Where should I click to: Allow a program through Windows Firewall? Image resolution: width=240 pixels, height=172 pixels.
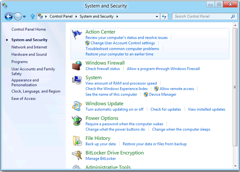point(163,69)
